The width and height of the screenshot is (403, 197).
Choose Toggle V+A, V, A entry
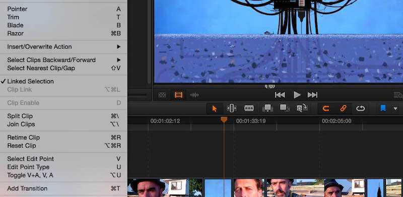pyautogui.click(x=63, y=175)
